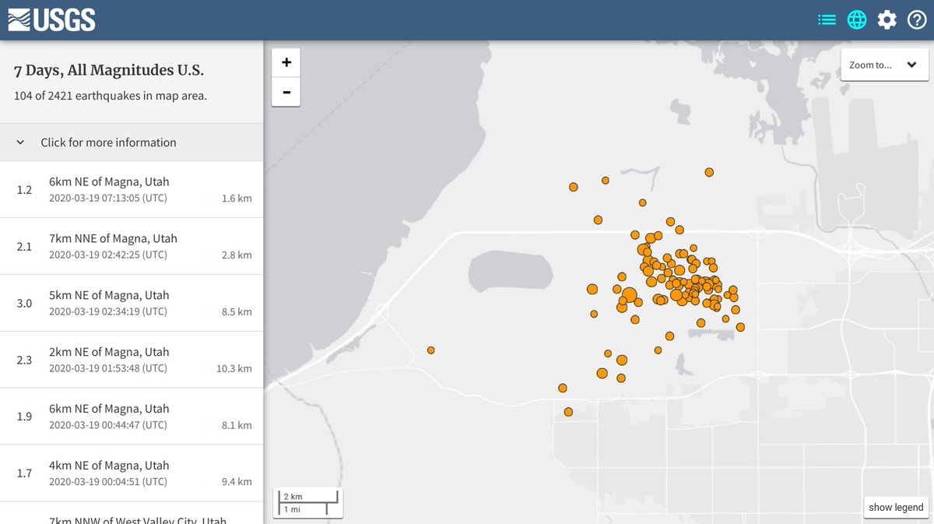
Task: Click the depth value 9.4 km
Action: [237, 482]
